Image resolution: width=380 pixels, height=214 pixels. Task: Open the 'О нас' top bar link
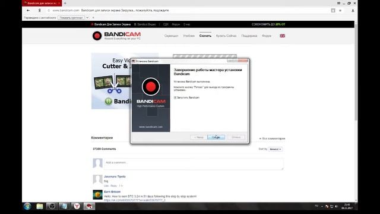click(186, 24)
